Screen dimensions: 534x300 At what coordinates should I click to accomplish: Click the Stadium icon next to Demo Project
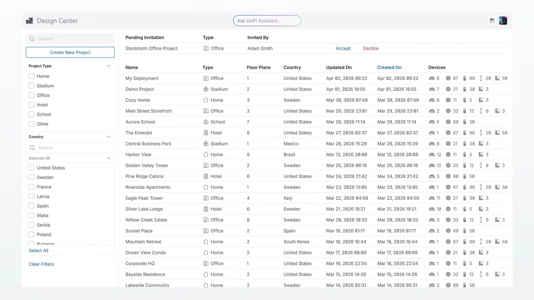[206, 89]
